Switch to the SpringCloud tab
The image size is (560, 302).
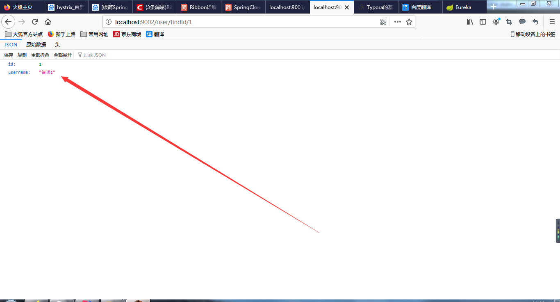click(244, 7)
